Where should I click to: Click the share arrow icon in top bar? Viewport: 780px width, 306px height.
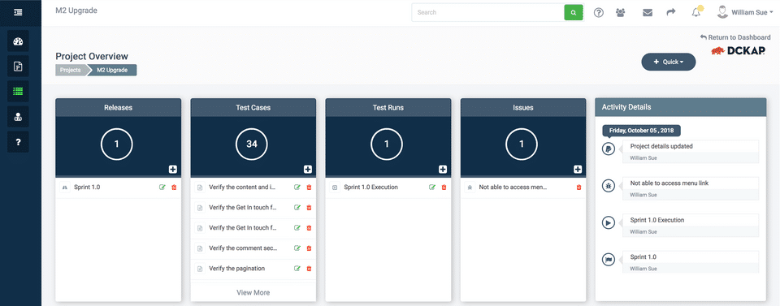click(x=671, y=12)
